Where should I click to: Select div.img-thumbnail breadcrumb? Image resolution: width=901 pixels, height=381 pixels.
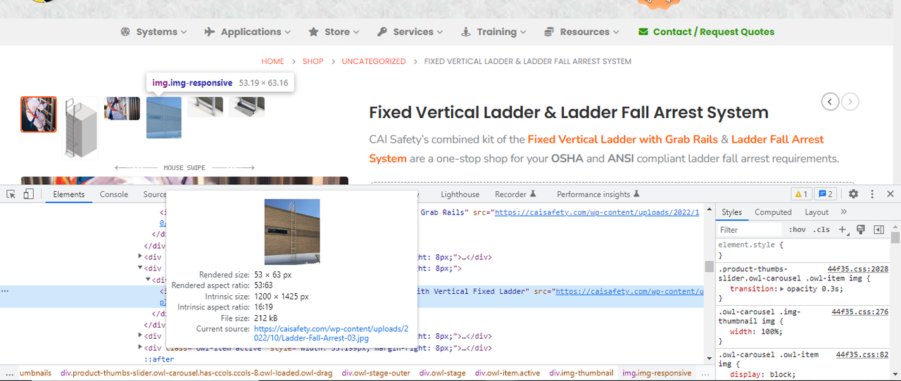[x=581, y=373]
